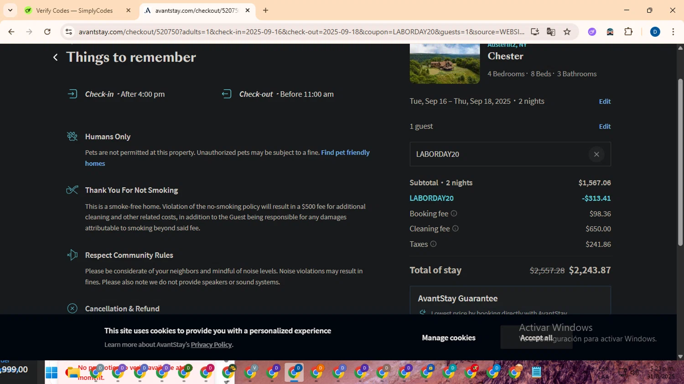684x384 pixels.
Task: Click the network icon in system tray
Action: pos(622,373)
